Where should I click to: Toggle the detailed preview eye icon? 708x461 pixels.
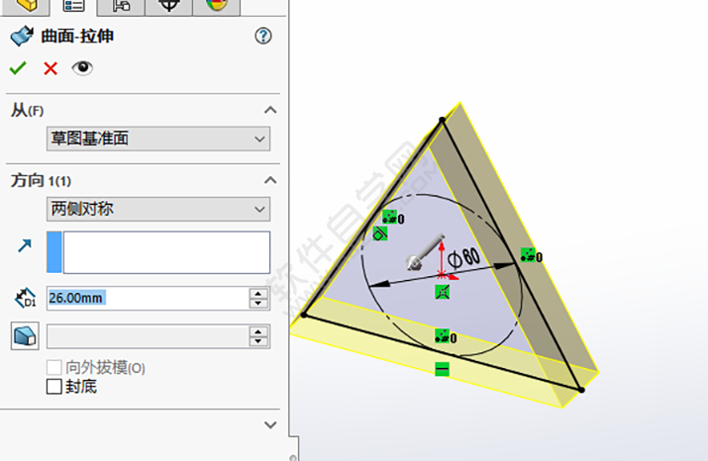(x=82, y=68)
